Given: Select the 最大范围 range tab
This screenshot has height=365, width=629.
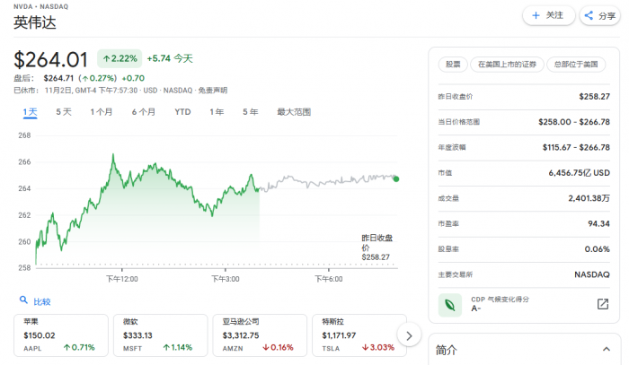Looking at the screenshot, I should 294,112.
